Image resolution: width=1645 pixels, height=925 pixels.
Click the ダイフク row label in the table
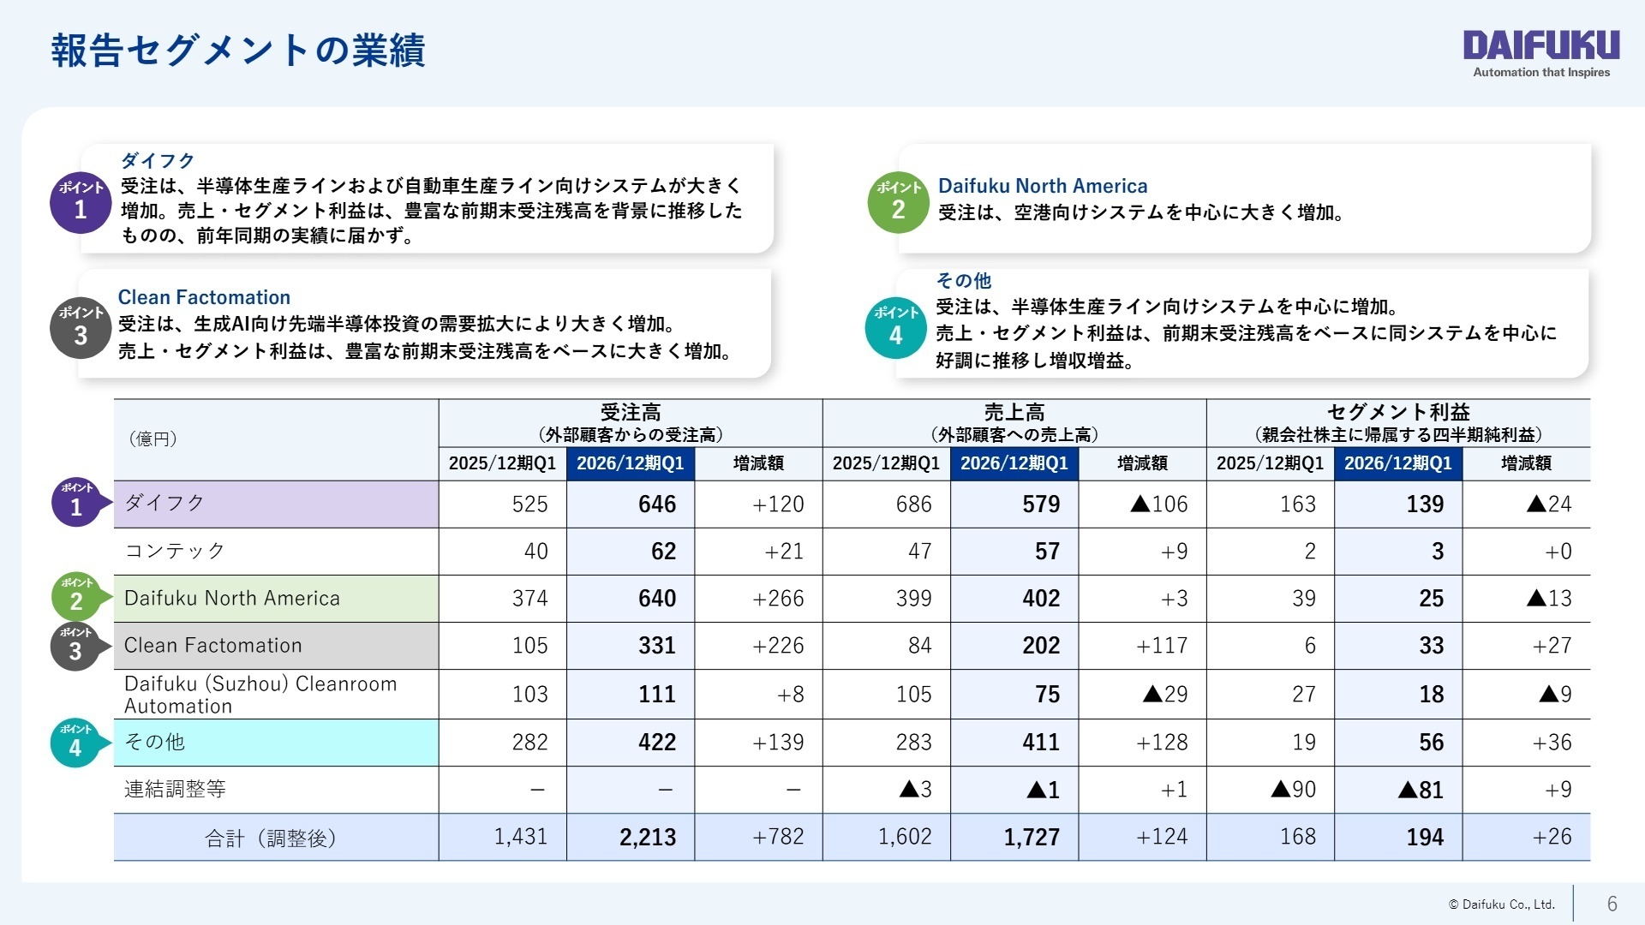(164, 503)
